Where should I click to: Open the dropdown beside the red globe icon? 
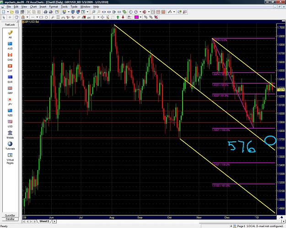click(149, 12)
